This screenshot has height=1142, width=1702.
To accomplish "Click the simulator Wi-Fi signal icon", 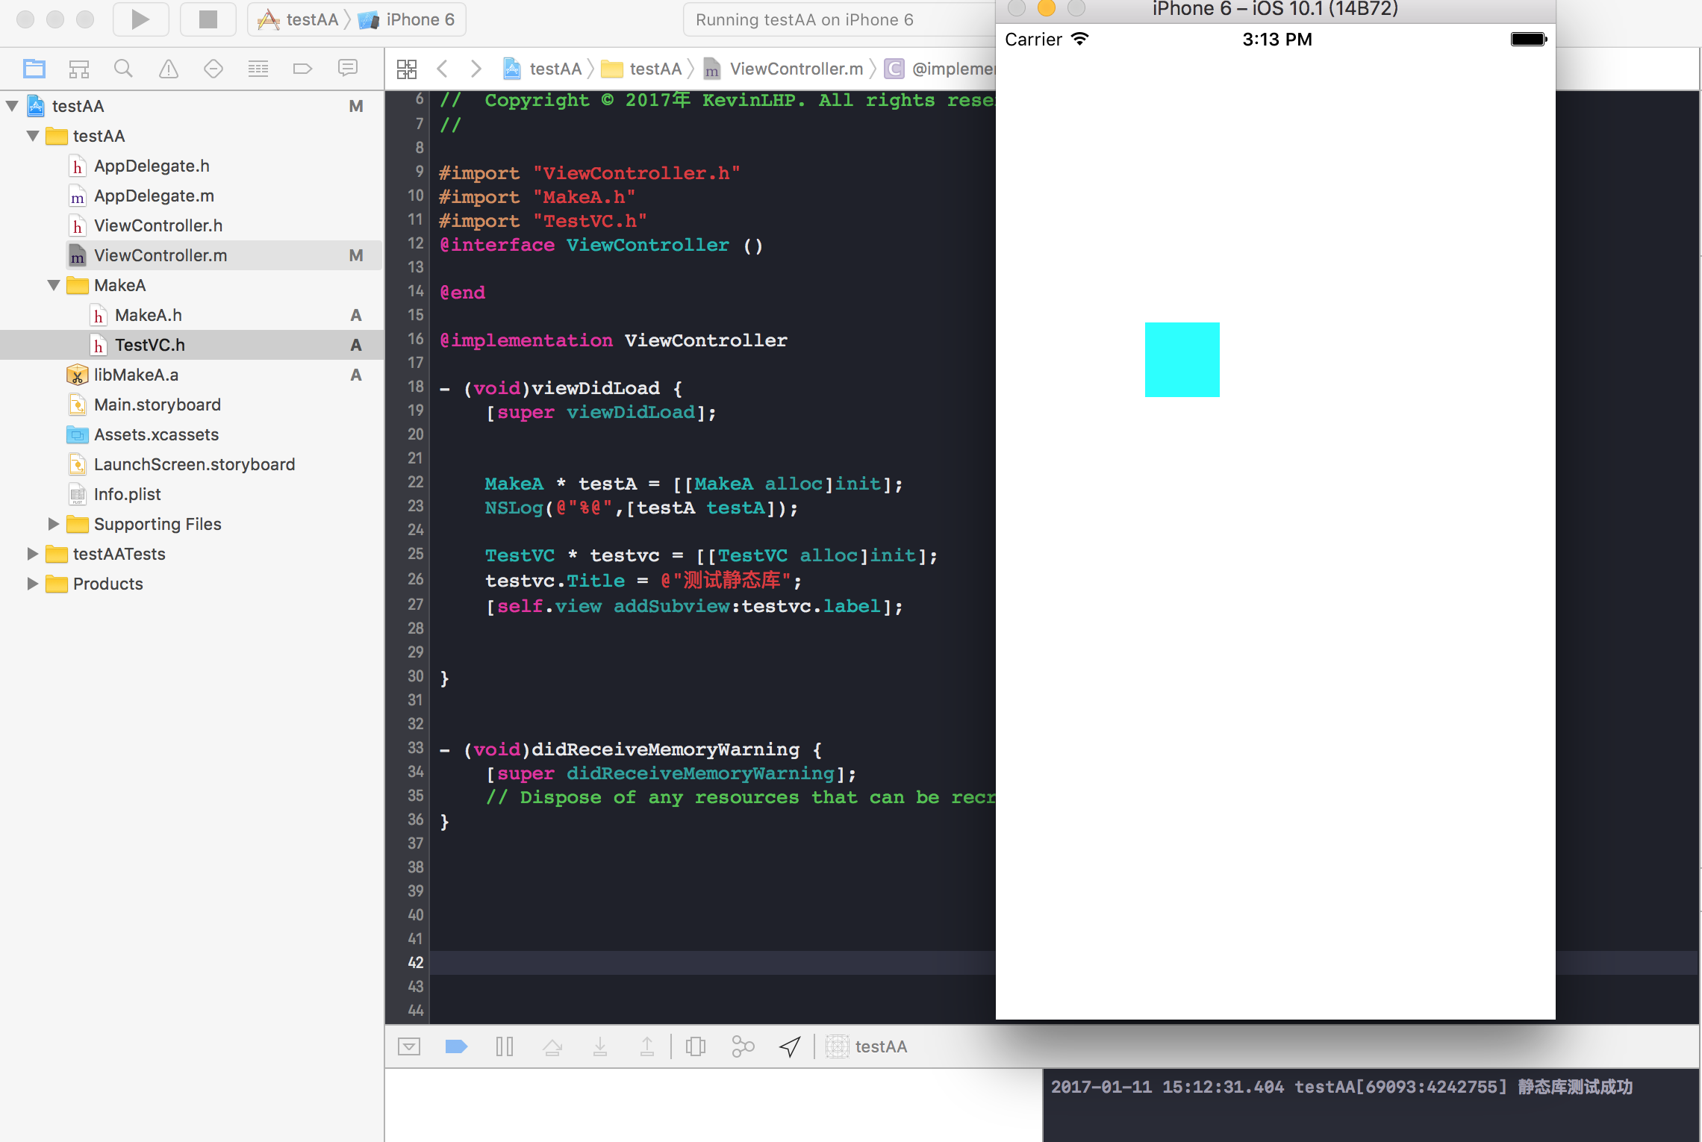I will coord(1080,38).
